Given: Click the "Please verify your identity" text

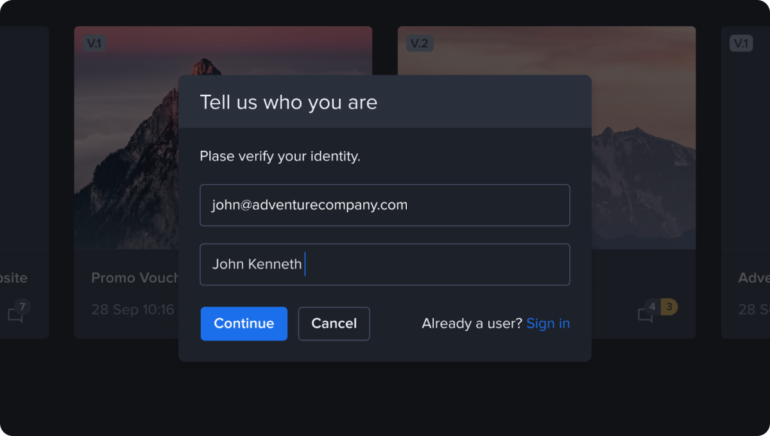Looking at the screenshot, I should (280, 156).
